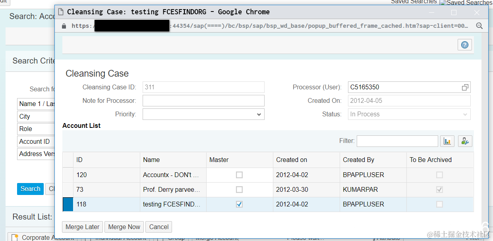Screen dimensions: 493x241
Task: Toggle To Be Archived for account 120
Action: click(439, 175)
